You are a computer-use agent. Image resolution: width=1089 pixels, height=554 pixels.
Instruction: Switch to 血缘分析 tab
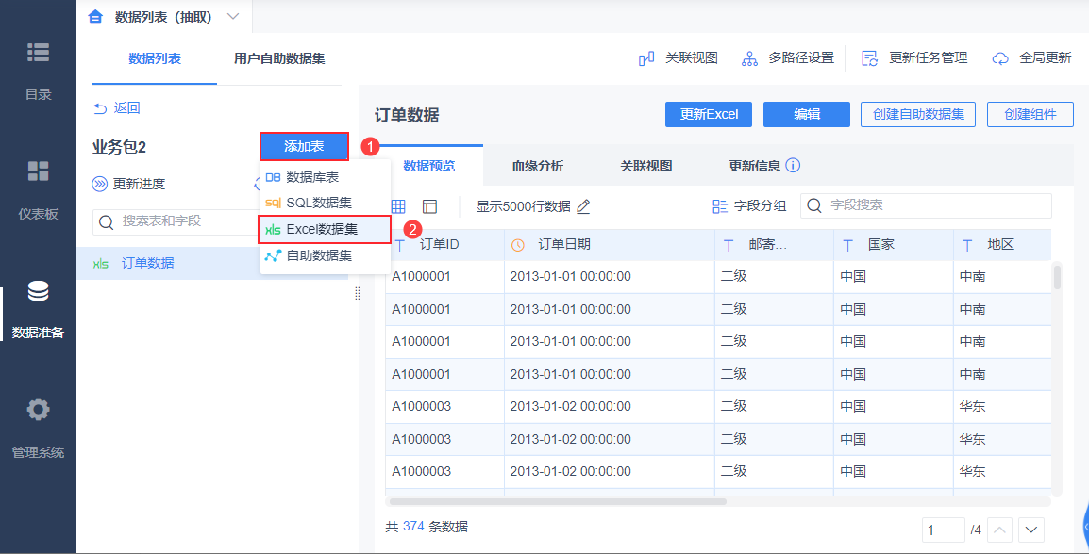click(x=538, y=166)
